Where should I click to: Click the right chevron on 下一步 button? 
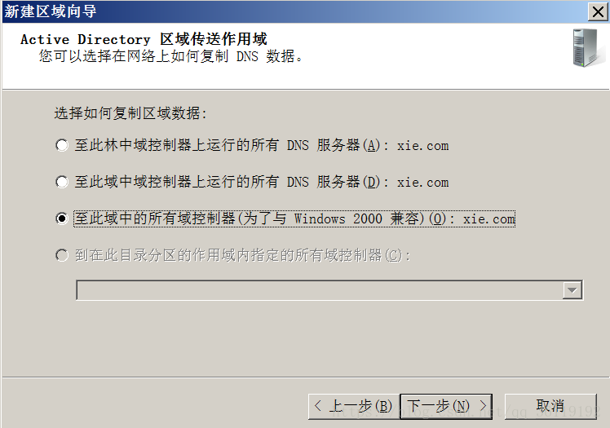[x=483, y=406]
